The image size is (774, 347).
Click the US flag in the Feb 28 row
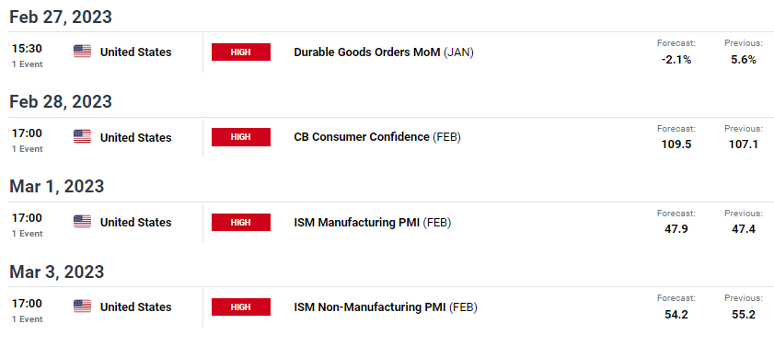tap(83, 137)
